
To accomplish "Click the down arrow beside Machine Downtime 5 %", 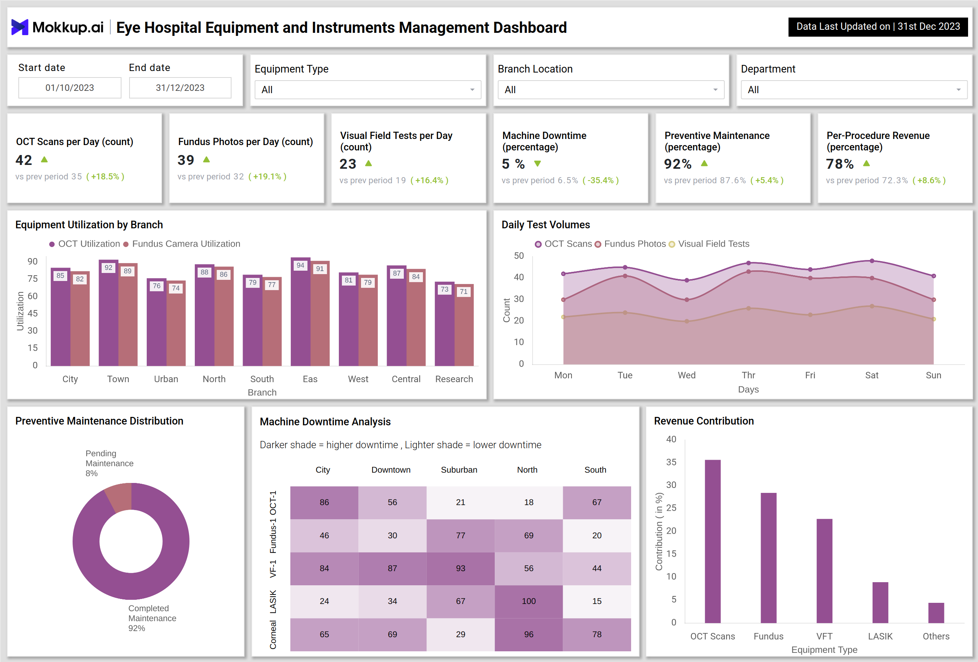I will [538, 164].
